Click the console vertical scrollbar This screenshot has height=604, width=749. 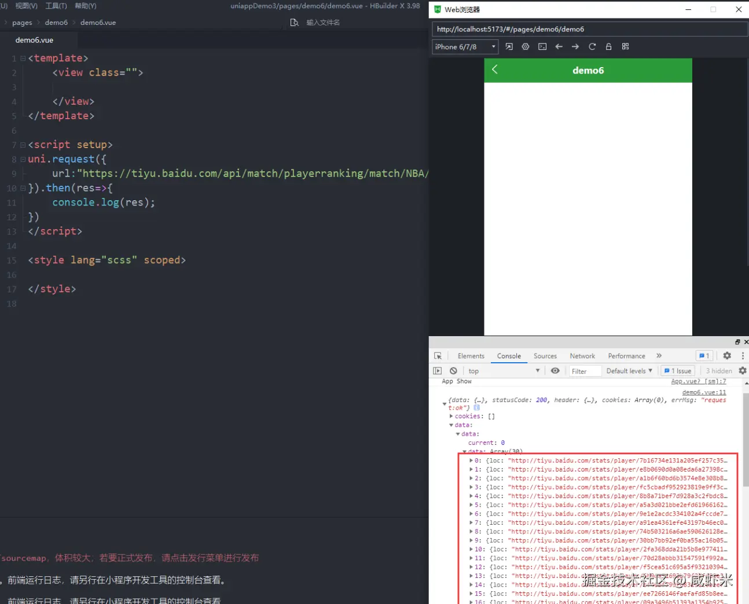[x=746, y=440]
